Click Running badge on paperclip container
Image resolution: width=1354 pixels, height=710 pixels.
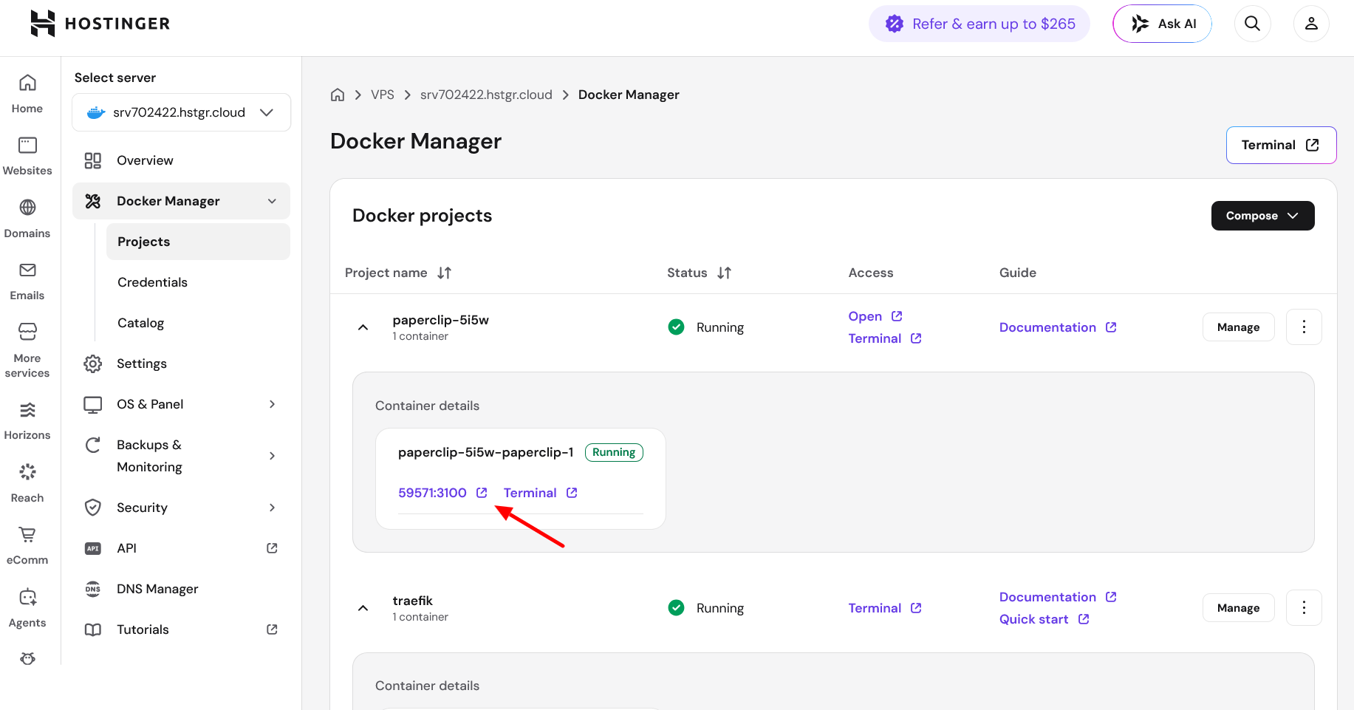(x=614, y=452)
